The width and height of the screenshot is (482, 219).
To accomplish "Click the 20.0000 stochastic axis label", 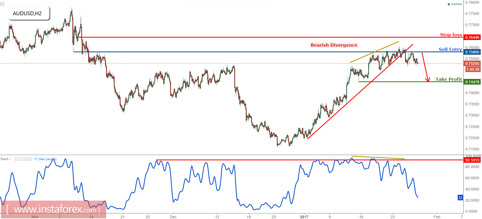I will (x=472, y=200).
